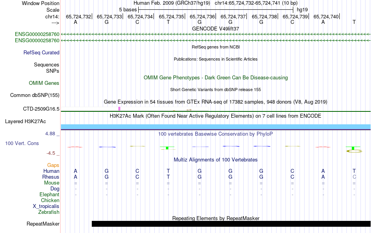This screenshot has width=371, height=233.
Task: Open Short Genetic Variants from dbSNP release 155
Action: tap(216, 90)
